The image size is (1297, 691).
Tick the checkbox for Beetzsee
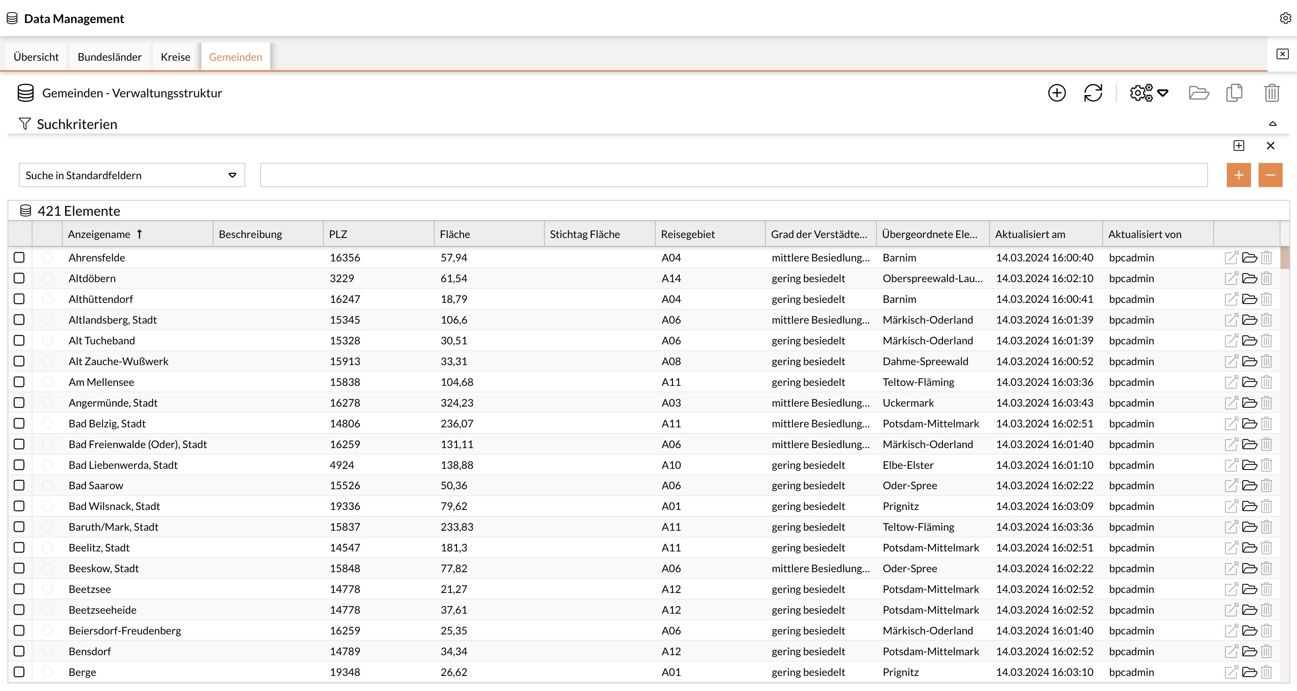[19, 589]
